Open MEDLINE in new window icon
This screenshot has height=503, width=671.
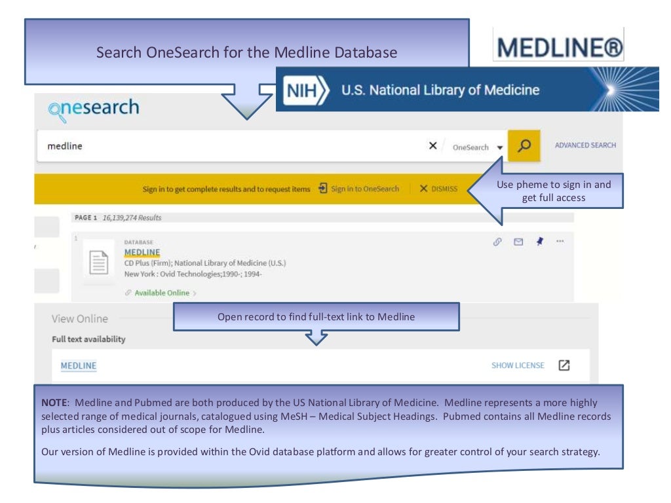pyautogui.click(x=564, y=365)
